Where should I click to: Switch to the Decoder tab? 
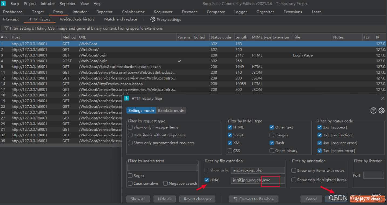coord(189,12)
